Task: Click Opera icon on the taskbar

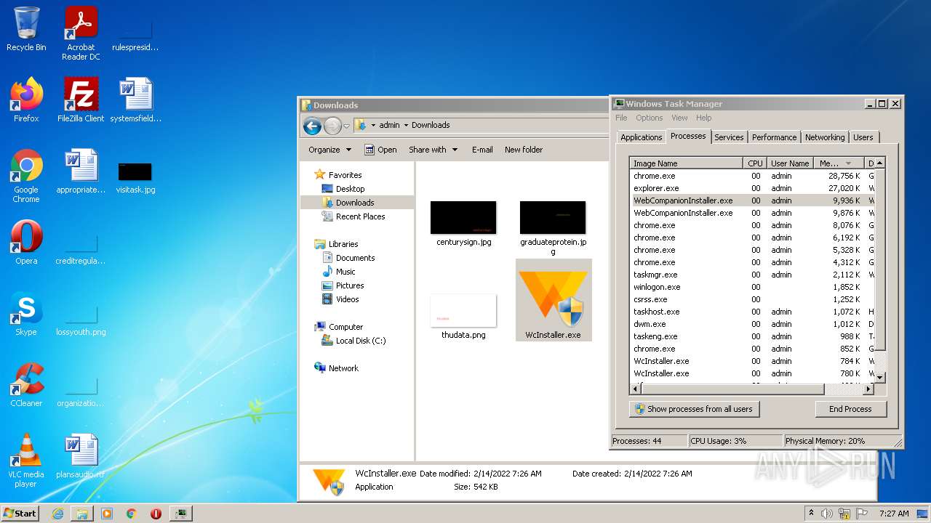Action: tap(156, 514)
